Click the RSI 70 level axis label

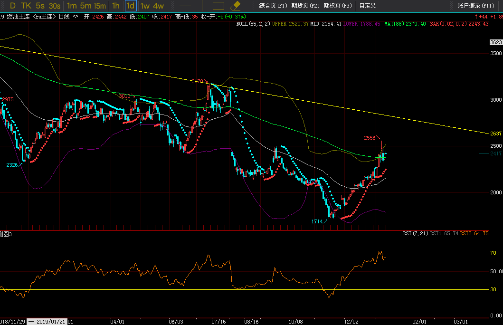[493, 253]
